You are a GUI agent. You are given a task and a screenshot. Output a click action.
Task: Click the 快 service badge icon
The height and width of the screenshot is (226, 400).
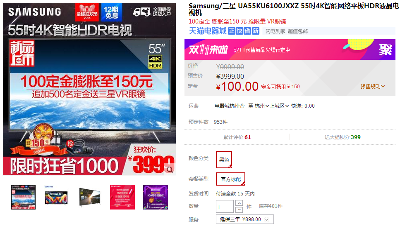click(239, 31)
